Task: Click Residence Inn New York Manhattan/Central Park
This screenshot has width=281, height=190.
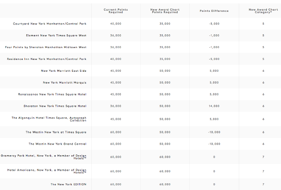Action: click(x=47, y=59)
